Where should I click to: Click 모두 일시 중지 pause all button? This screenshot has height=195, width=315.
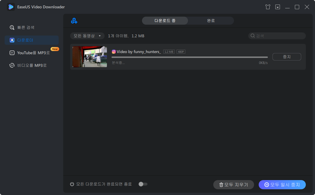click(282, 185)
